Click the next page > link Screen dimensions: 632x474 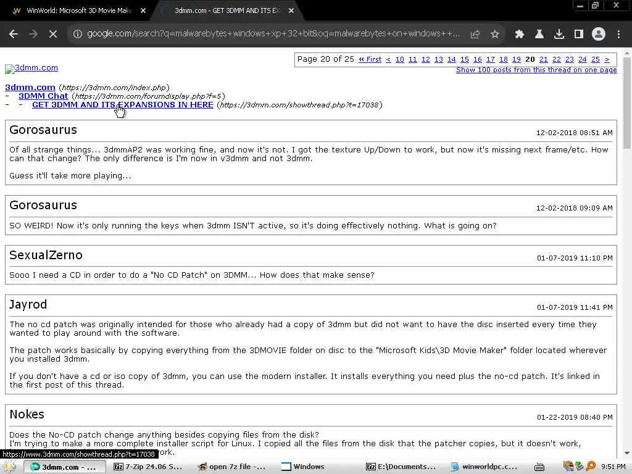click(607, 60)
